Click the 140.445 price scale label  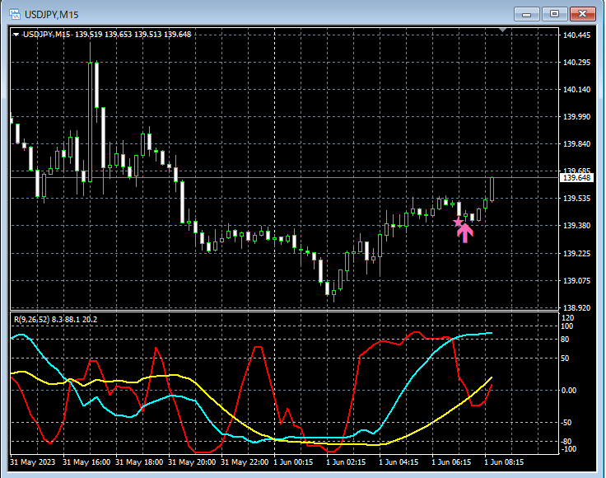click(576, 35)
